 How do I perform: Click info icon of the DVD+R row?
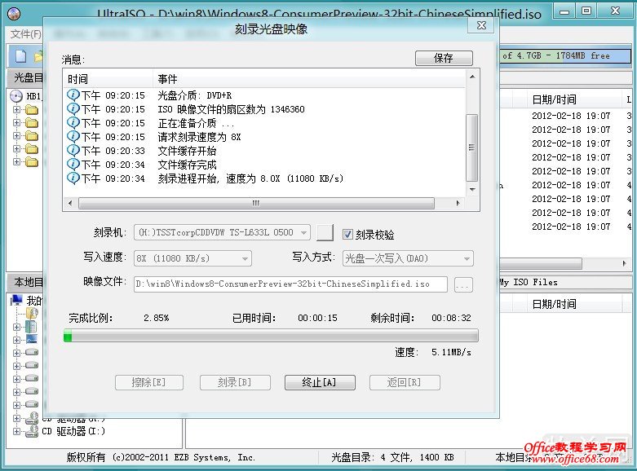pos(73,95)
